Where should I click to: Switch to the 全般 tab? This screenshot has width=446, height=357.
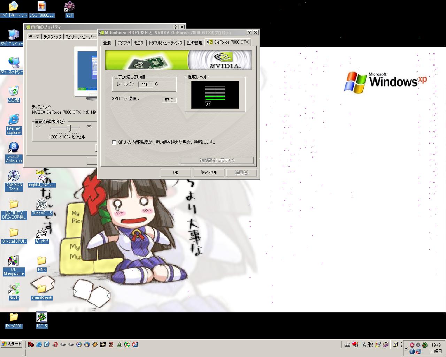click(x=107, y=43)
